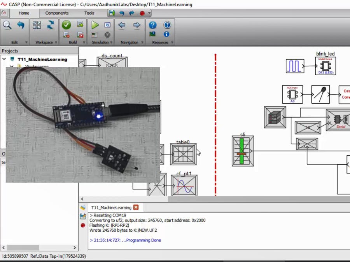350x262 pixels.
Task: Run simulation with the green play icon
Action: 95,25
